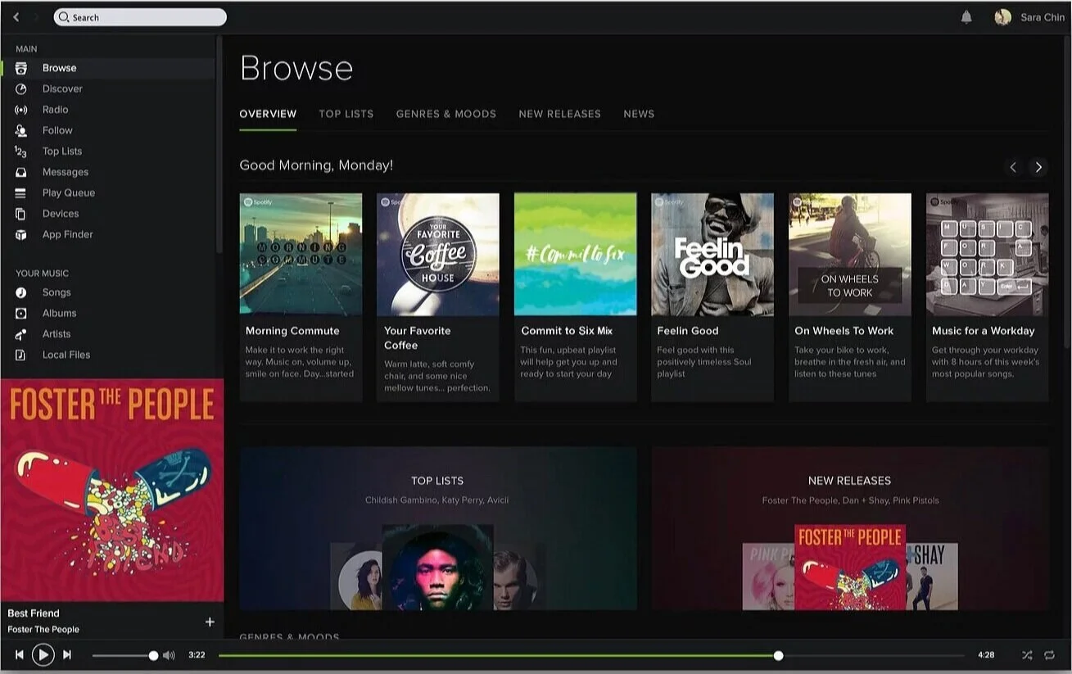The height and width of the screenshot is (674, 1072).
Task: Open the Best Friend track title
Action: point(34,613)
